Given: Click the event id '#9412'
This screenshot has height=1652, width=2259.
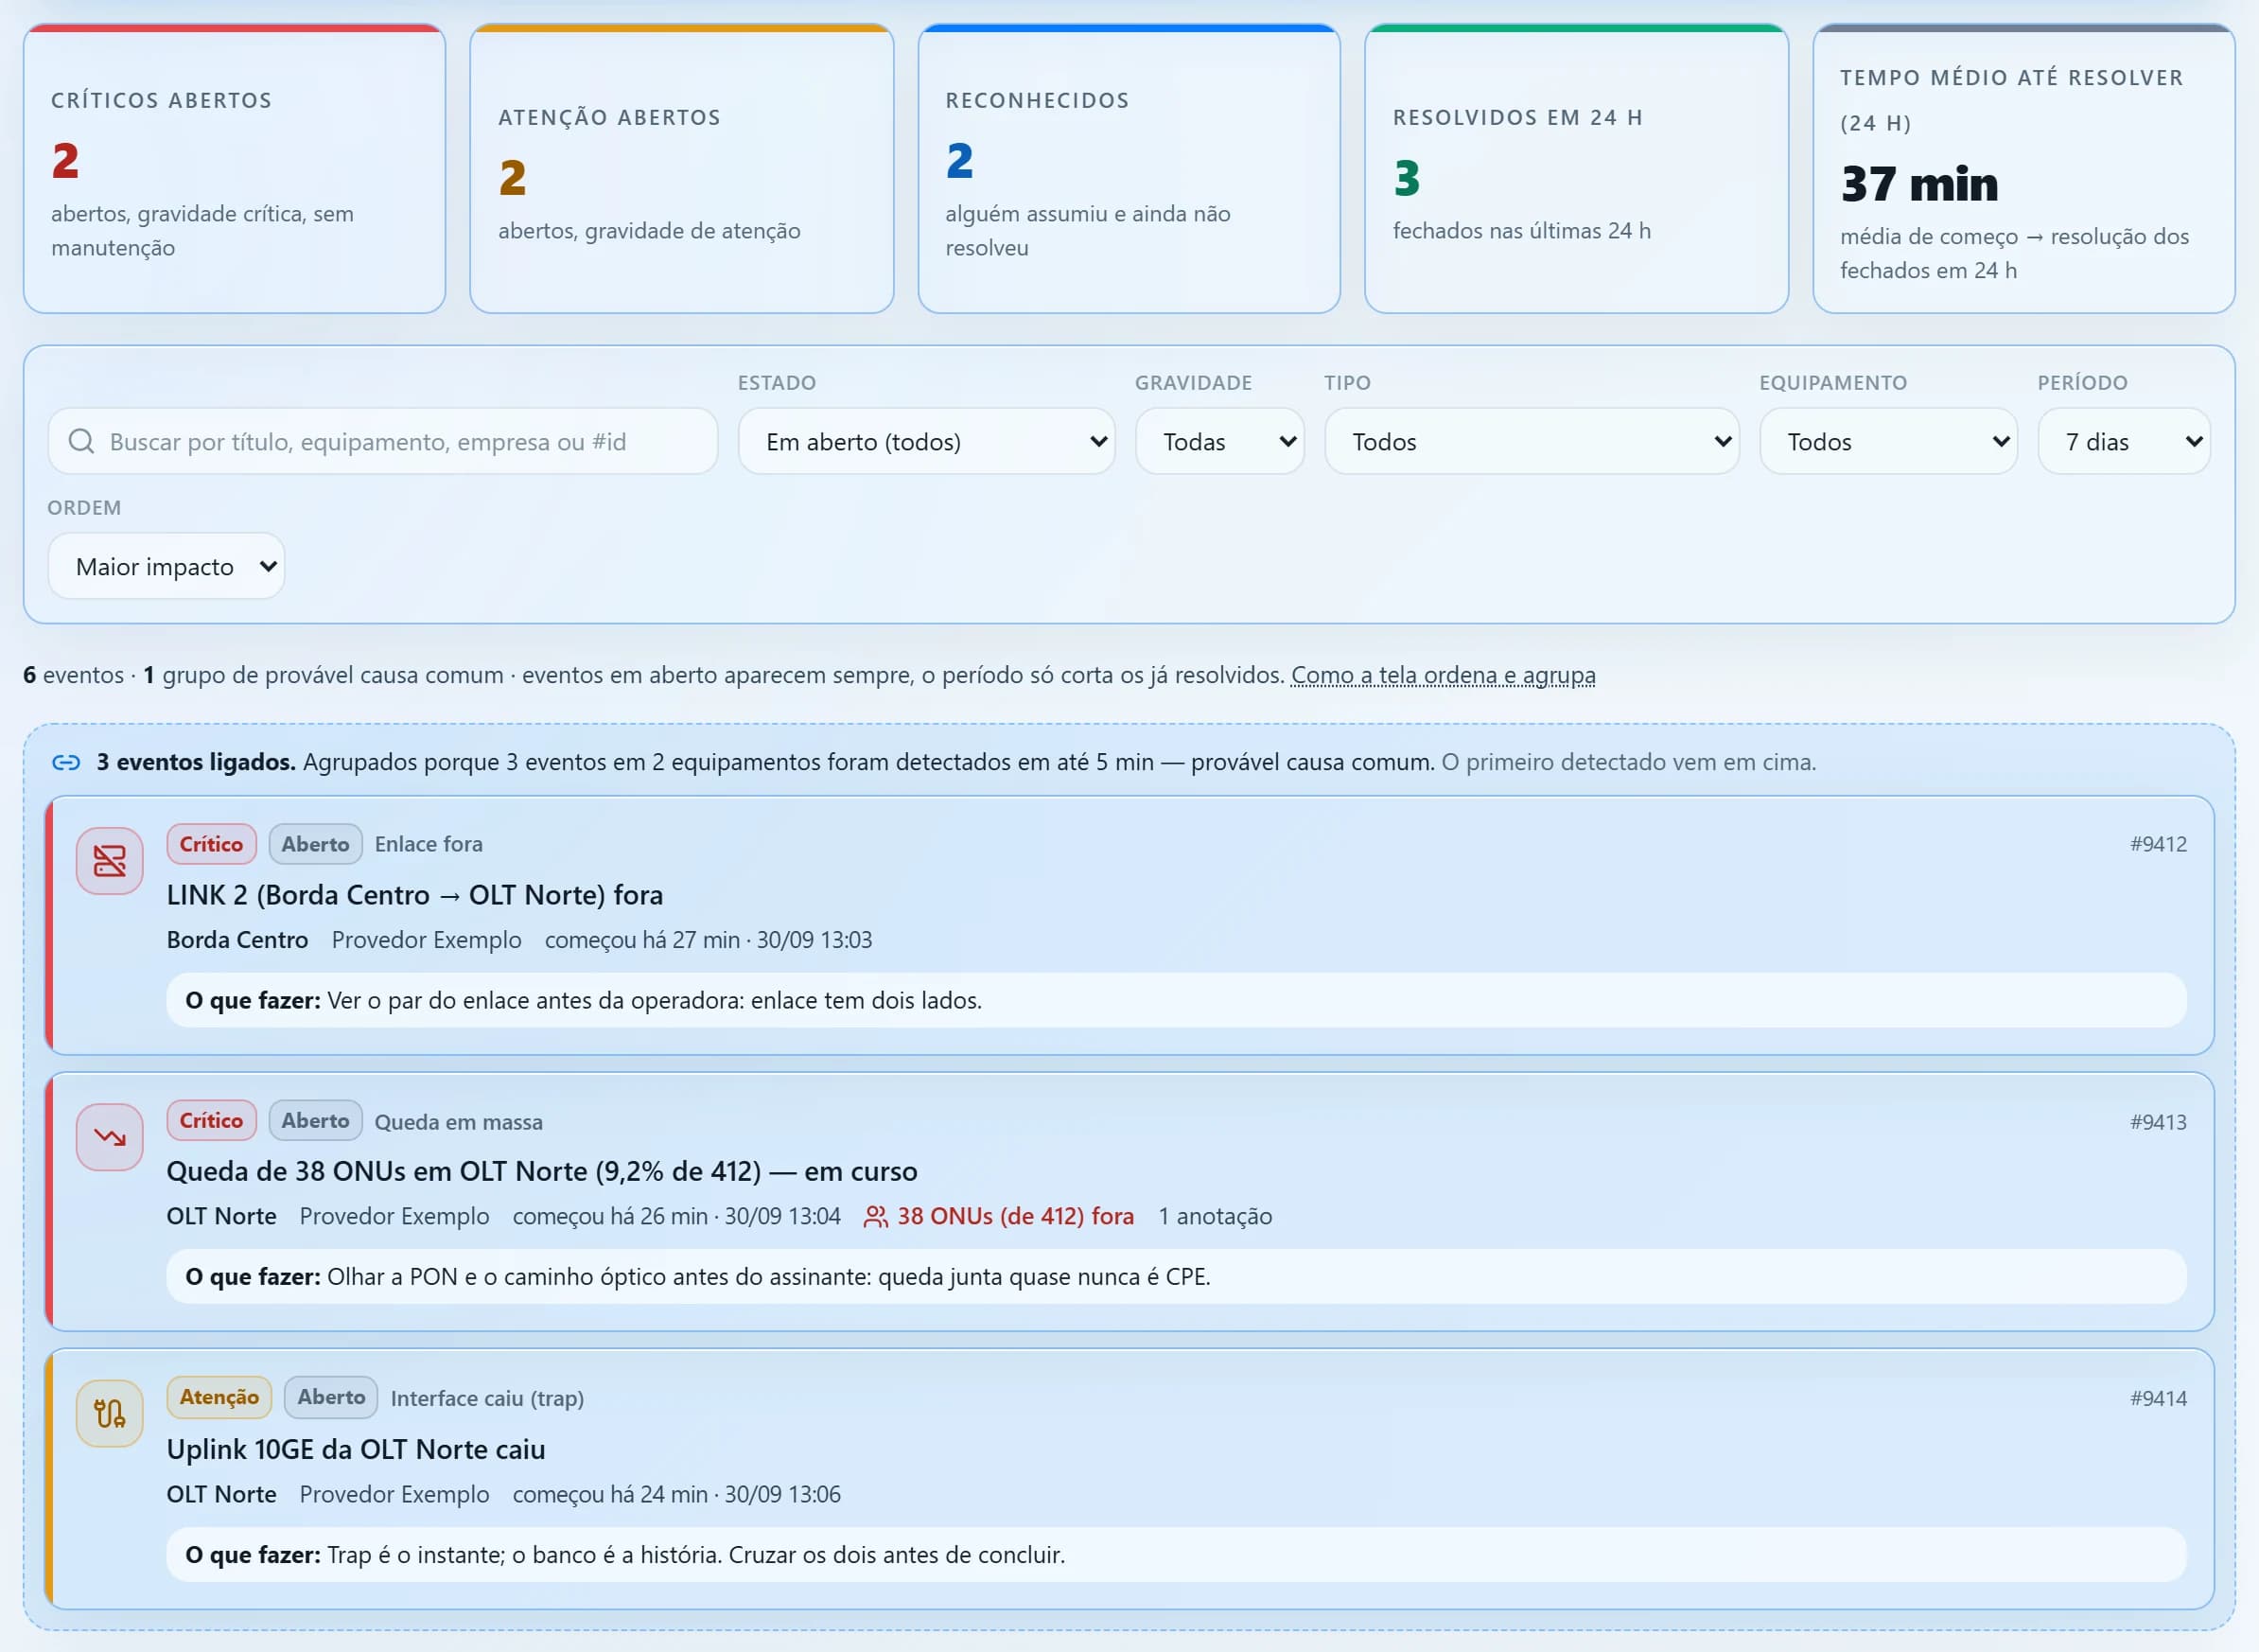Looking at the screenshot, I should pos(2158,844).
